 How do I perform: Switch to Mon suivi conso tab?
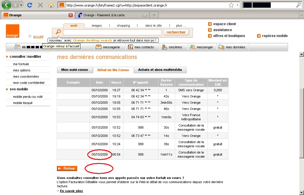click(x=75, y=70)
